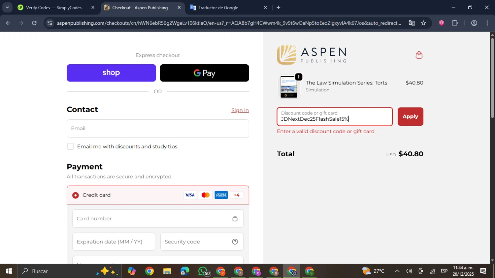495x278 pixels.
Task: Open Microsoft Edge from the taskbar
Action: click(x=185, y=271)
